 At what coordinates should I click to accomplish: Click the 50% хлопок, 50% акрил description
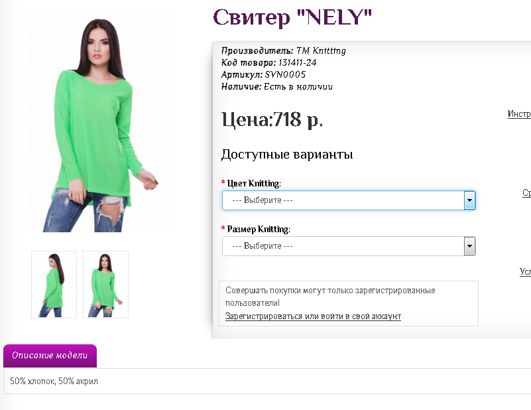(54, 381)
